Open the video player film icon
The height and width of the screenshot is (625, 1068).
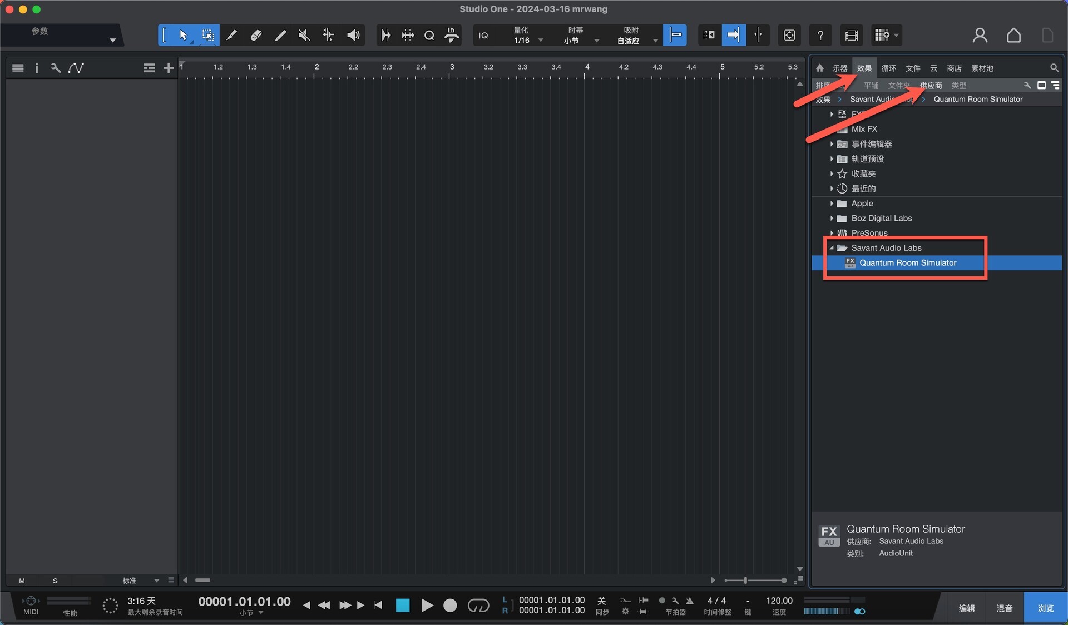[851, 36]
